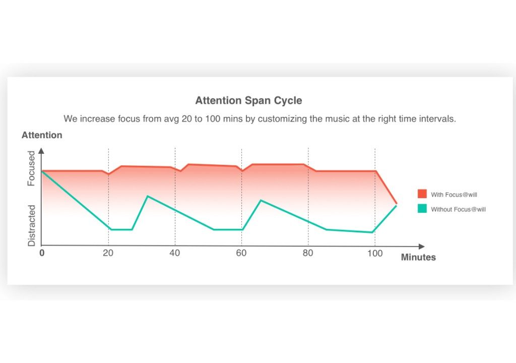Click the 100 minute tick label

pos(374,253)
